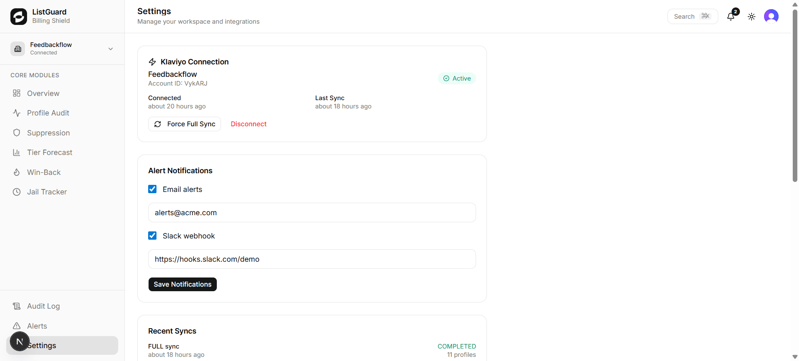Click the Tier Forecast chart icon
The width and height of the screenshot is (799, 361).
(17, 152)
